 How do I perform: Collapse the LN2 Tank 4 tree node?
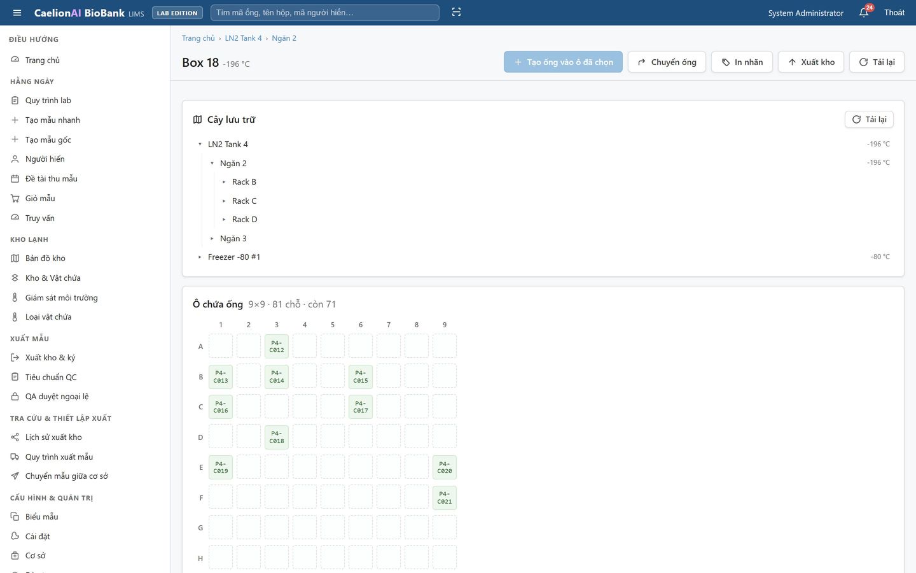(200, 145)
